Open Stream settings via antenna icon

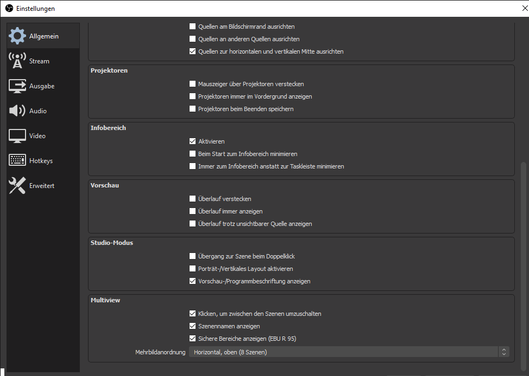click(x=17, y=61)
